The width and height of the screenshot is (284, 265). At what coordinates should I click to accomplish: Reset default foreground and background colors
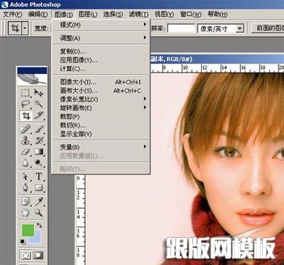(23, 242)
